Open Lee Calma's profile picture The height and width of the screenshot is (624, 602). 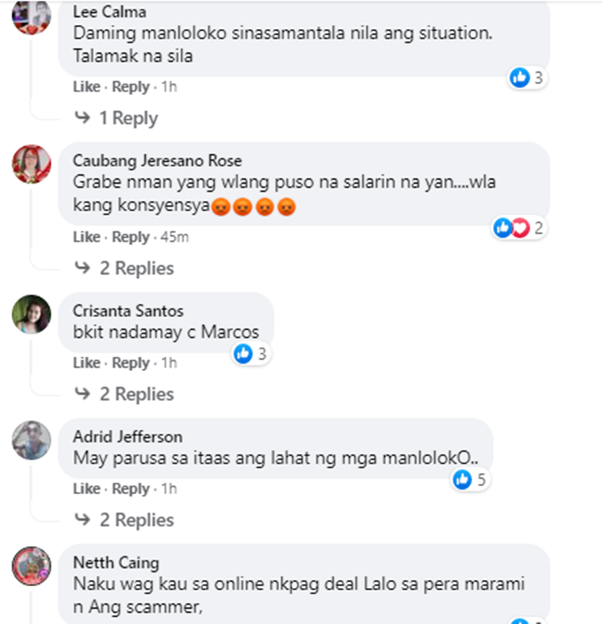pyautogui.click(x=31, y=16)
